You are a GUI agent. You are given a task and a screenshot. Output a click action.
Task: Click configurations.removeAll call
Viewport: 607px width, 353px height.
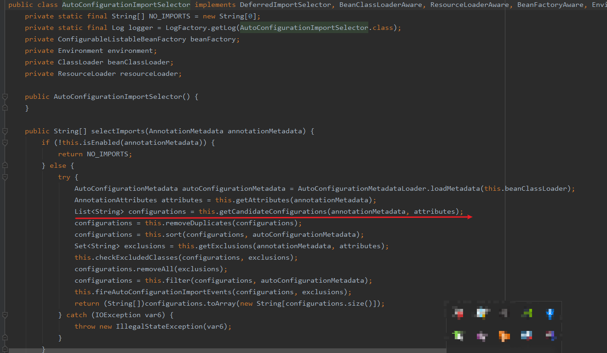tap(124, 269)
